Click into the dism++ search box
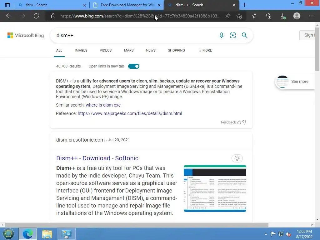320x240 pixels. (x=135, y=35)
